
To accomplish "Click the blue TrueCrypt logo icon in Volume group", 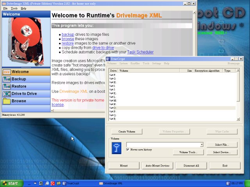I will click(116, 148).
